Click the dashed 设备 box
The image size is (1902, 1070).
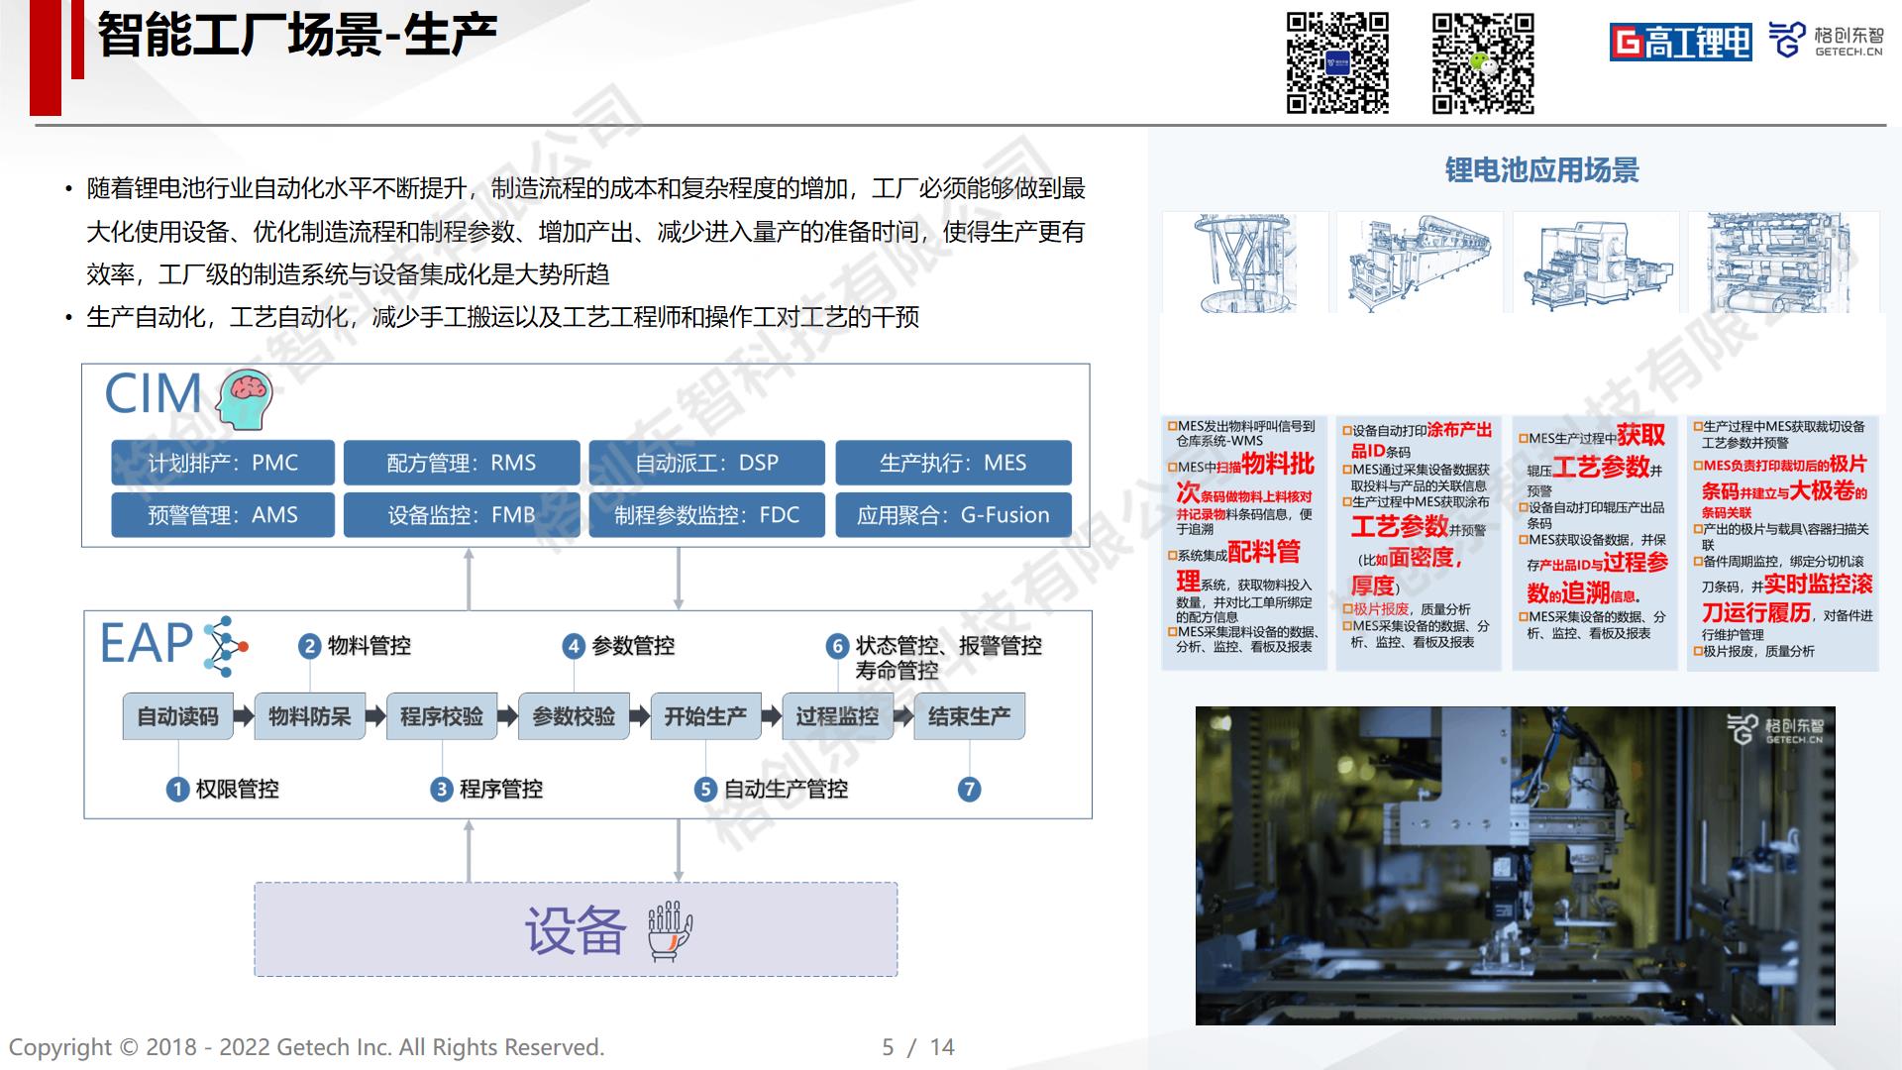[576, 929]
